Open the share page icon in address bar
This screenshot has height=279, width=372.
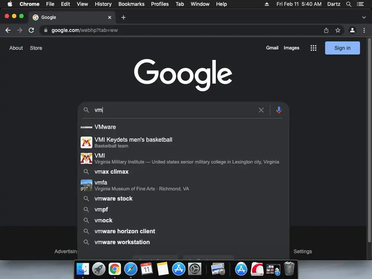point(326,30)
